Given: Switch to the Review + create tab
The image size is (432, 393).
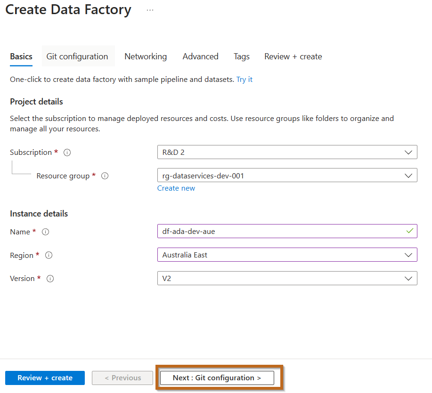Looking at the screenshot, I should [293, 56].
